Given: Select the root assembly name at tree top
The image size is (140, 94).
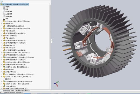Looking at the screenshot, I should (16, 4).
